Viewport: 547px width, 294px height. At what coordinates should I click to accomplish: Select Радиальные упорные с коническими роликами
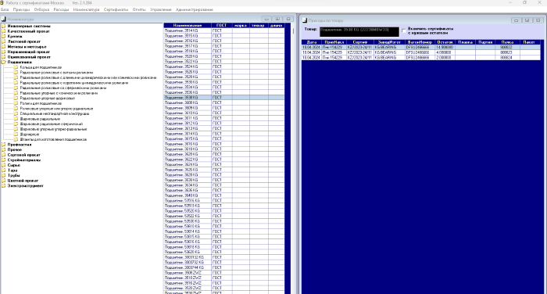(x=59, y=93)
